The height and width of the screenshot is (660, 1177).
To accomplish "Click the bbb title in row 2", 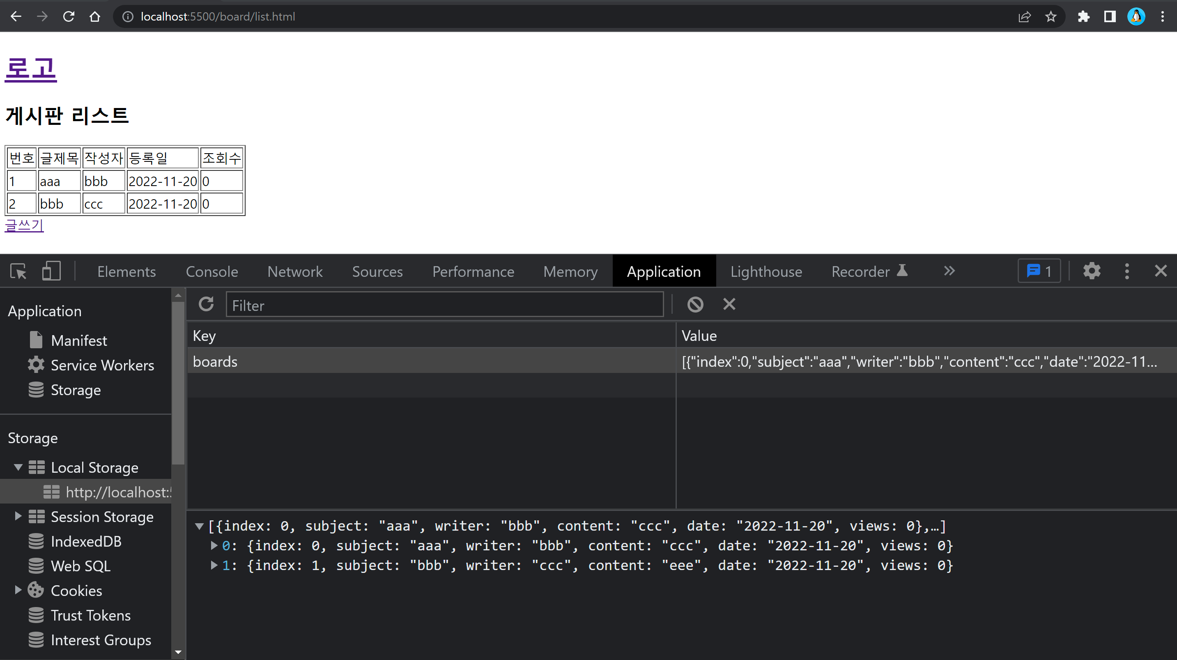I will [59, 203].
